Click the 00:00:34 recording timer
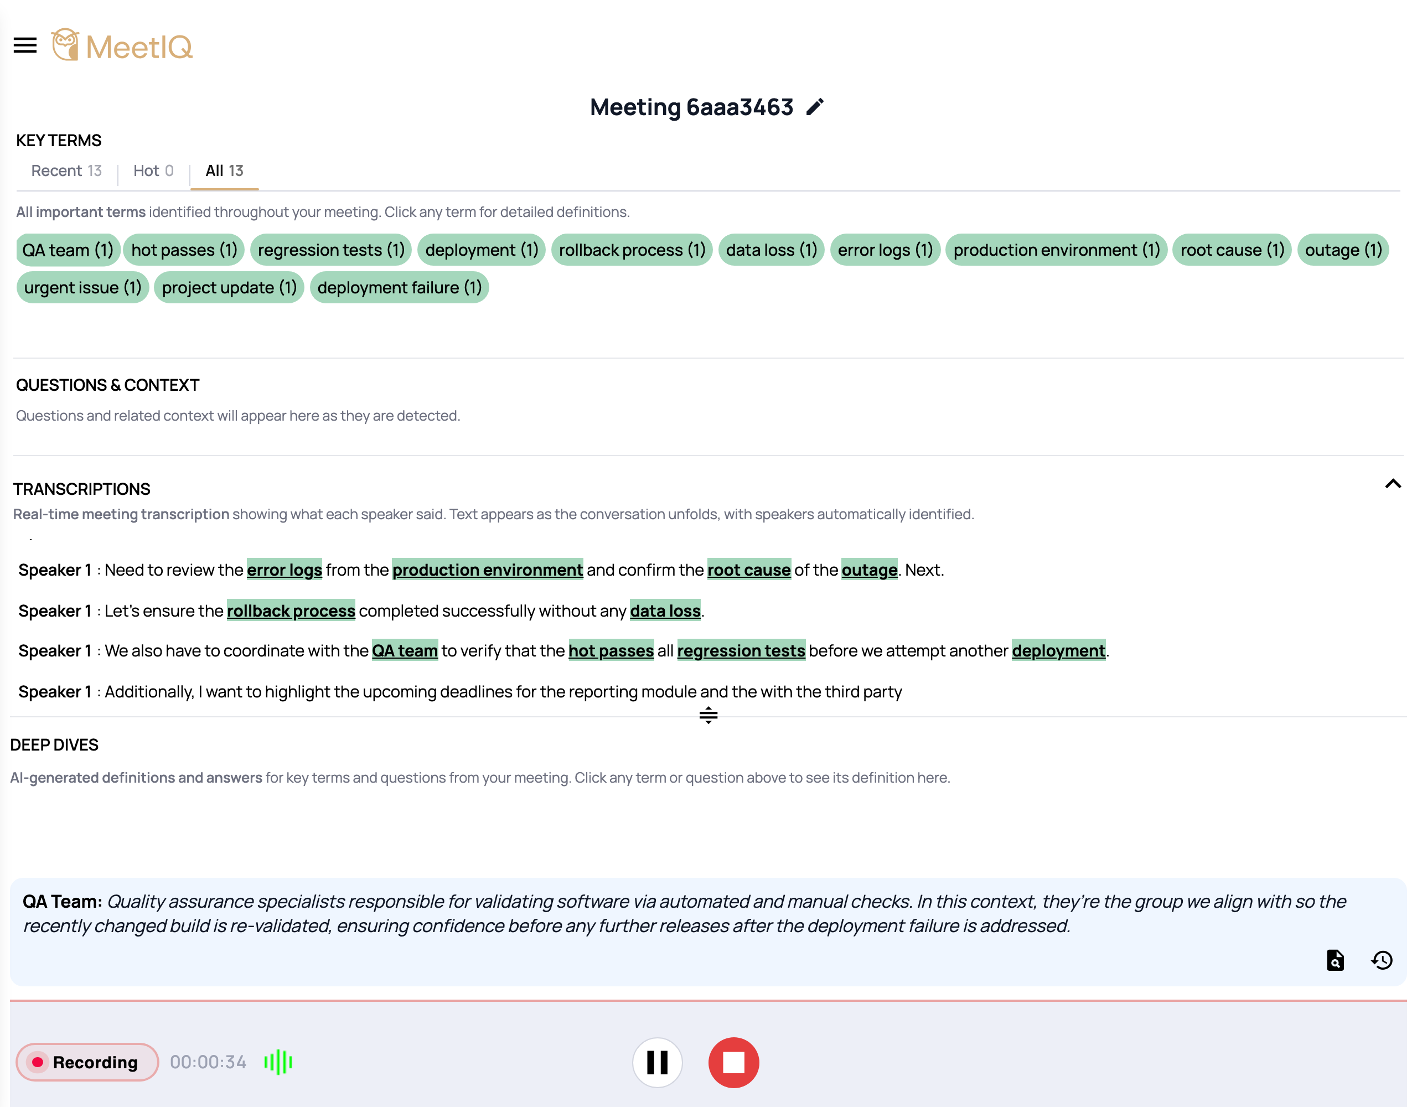This screenshot has width=1417, height=1107. [x=208, y=1062]
